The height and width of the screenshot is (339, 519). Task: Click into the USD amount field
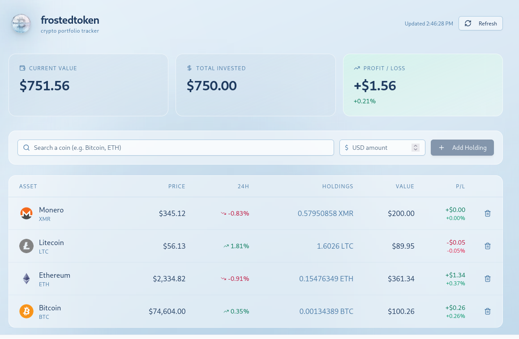(x=382, y=148)
